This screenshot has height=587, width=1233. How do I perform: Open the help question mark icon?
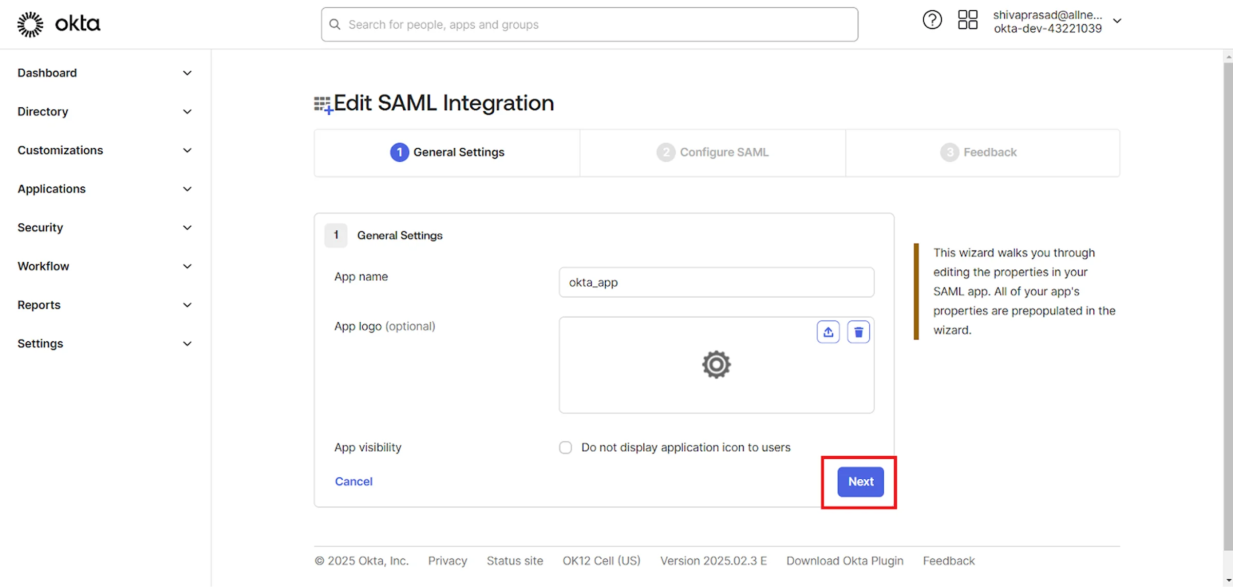(x=932, y=21)
